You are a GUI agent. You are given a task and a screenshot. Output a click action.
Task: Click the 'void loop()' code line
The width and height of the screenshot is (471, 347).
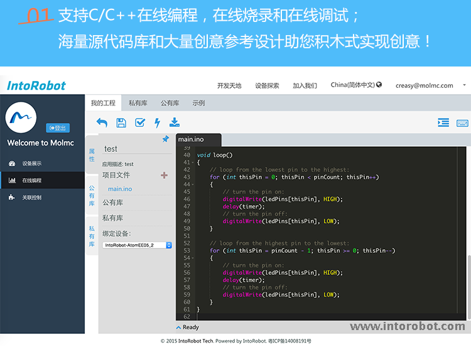(x=215, y=155)
